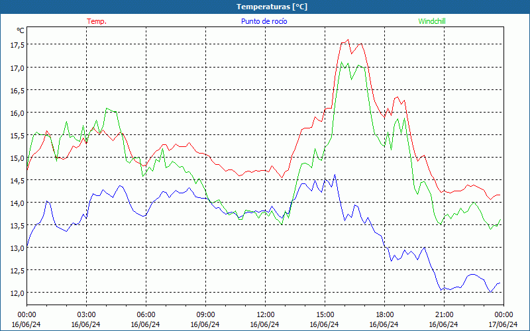Click the 12:00 time axis label
The image size is (530, 331).
[265, 315]
